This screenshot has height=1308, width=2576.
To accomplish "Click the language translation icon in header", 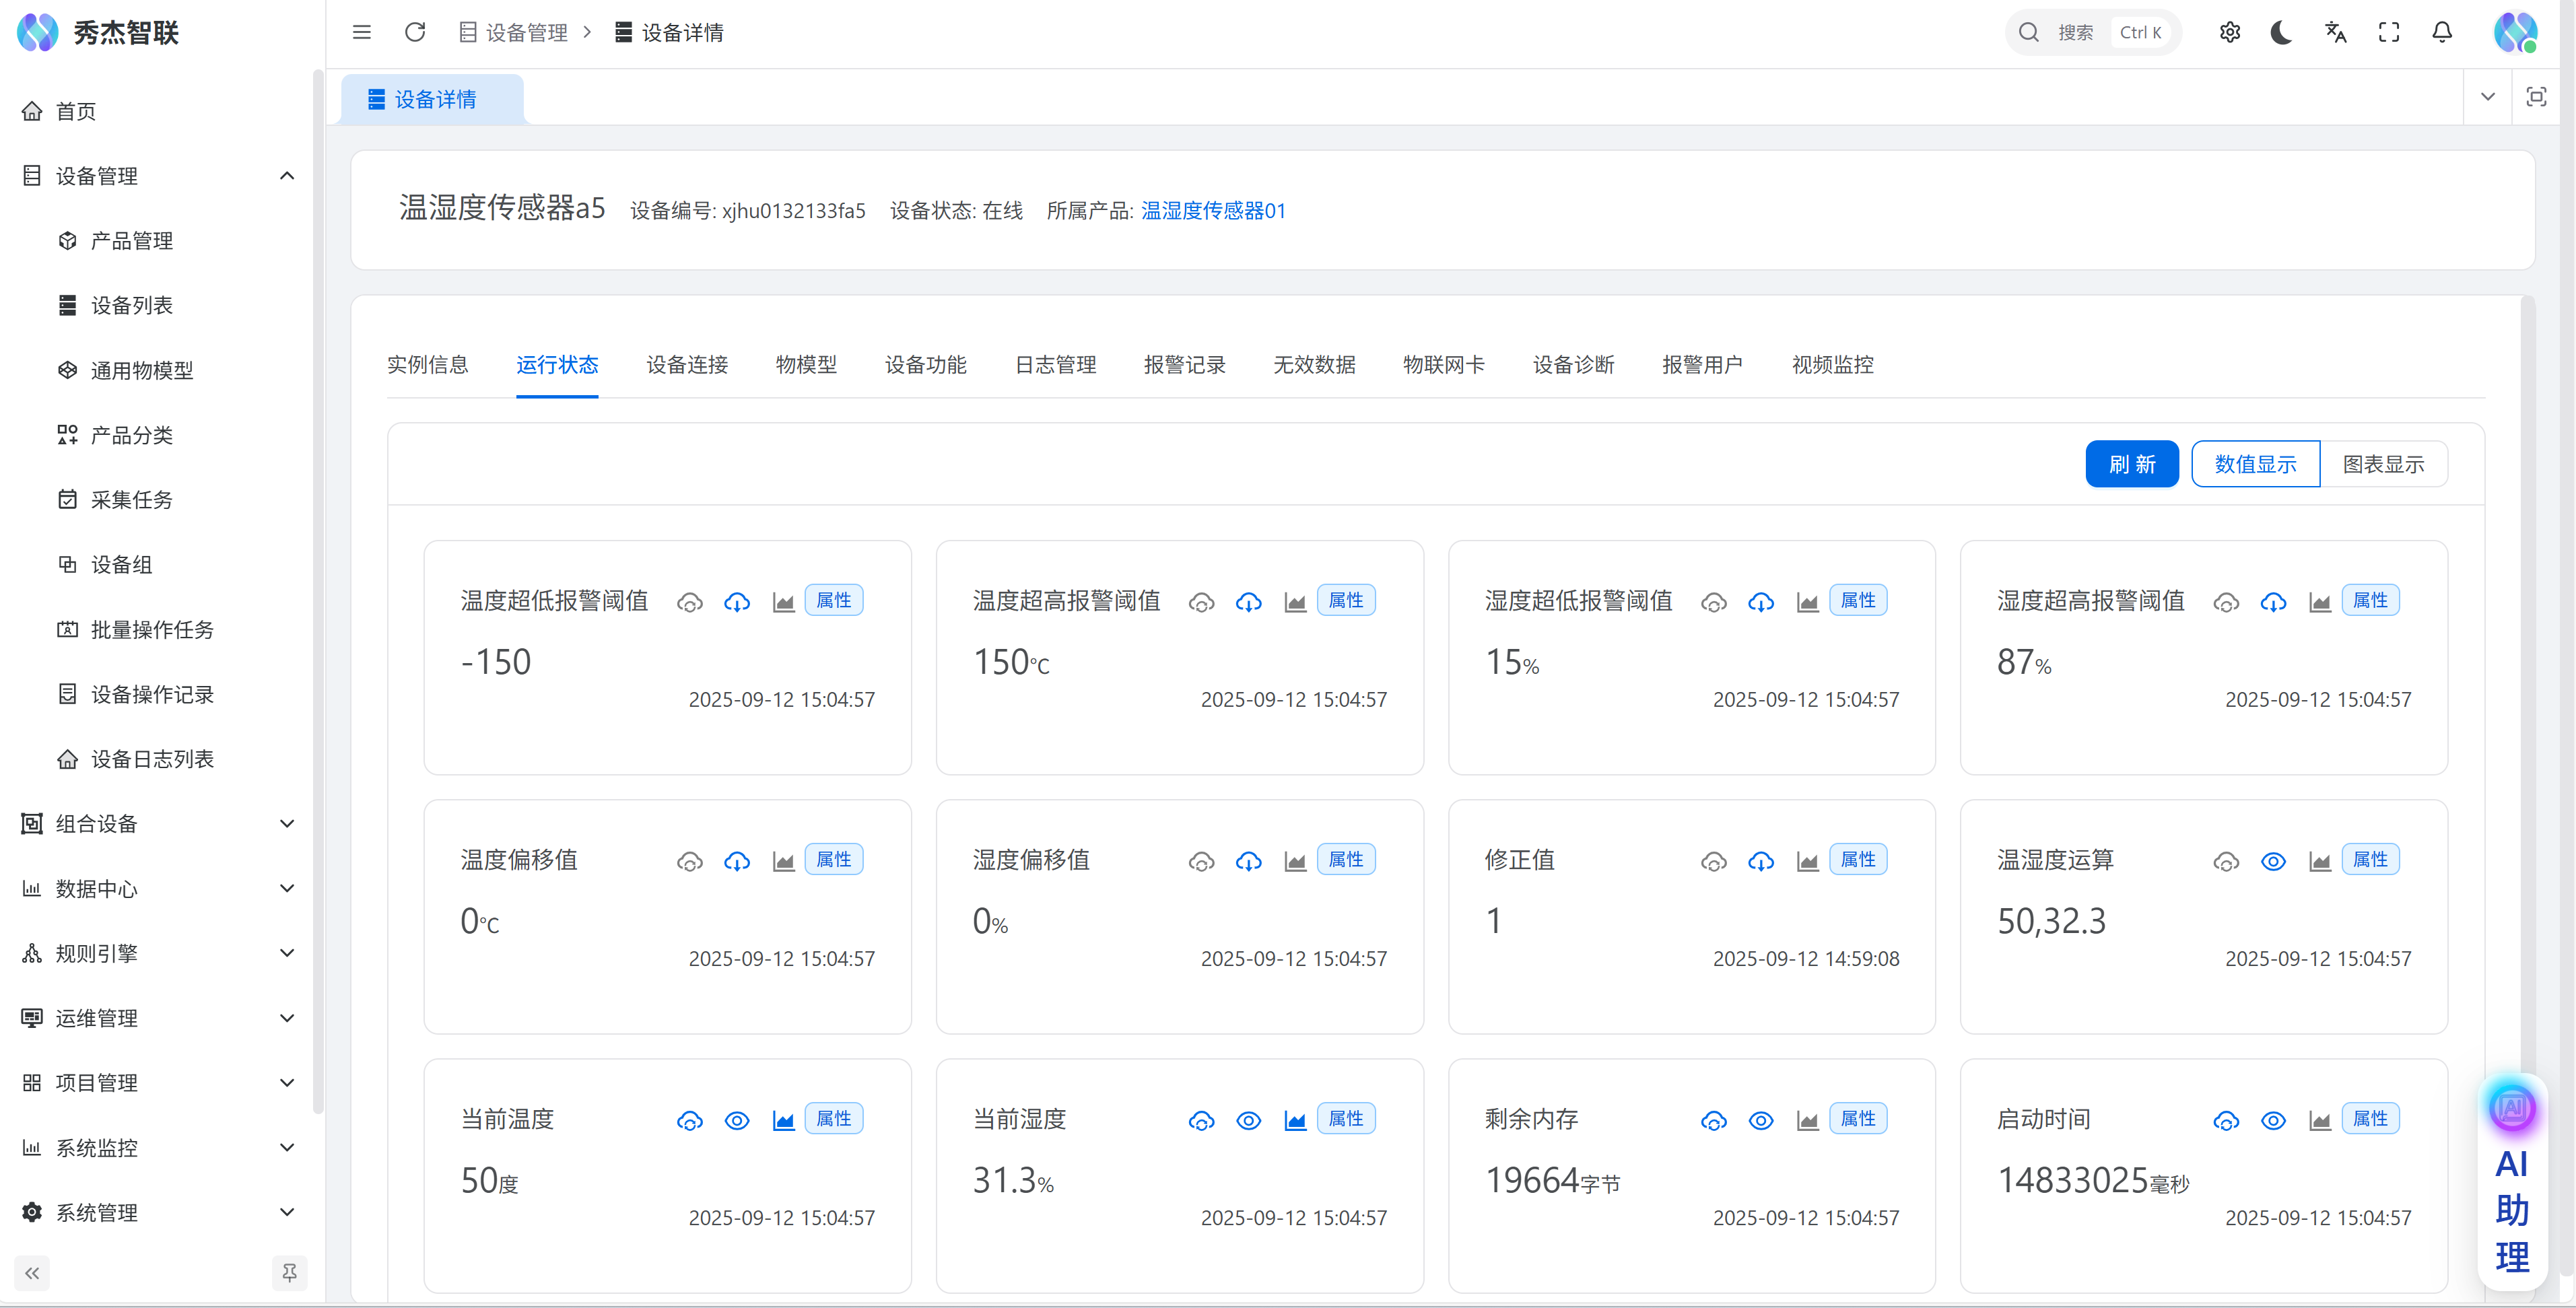I will click(x=2335, y=32).
